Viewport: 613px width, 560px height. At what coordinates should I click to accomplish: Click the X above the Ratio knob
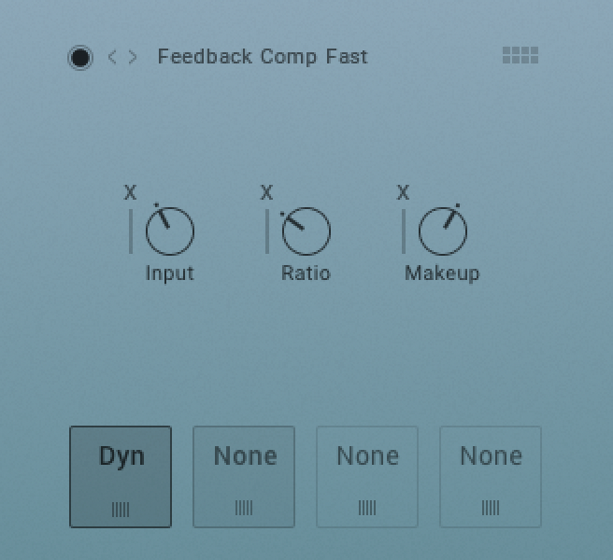[x=266, y=192]
